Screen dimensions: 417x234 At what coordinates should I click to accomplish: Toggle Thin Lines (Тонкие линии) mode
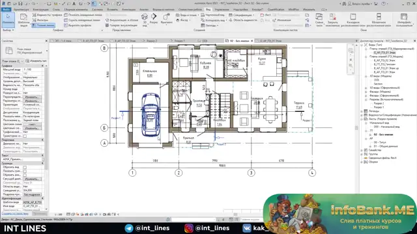pyautogui.click(x=44, y=25)
